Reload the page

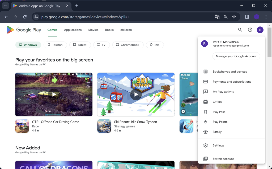pyautogui.click(x=25, y=17)
